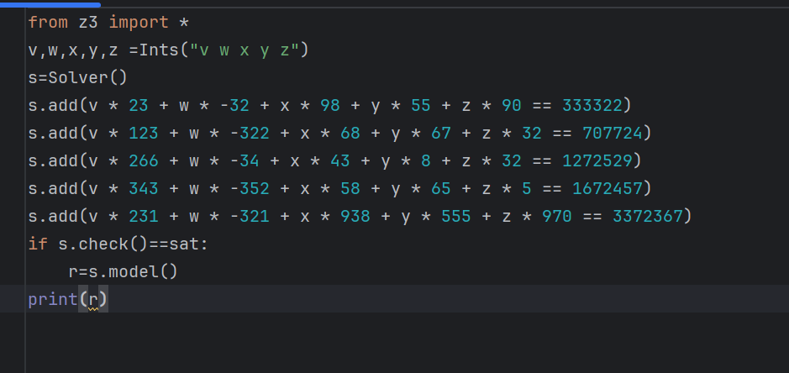Click coefficient 231 in the fifth equation
The width and height of the screenshot is (789, 373).
(144, 217)
